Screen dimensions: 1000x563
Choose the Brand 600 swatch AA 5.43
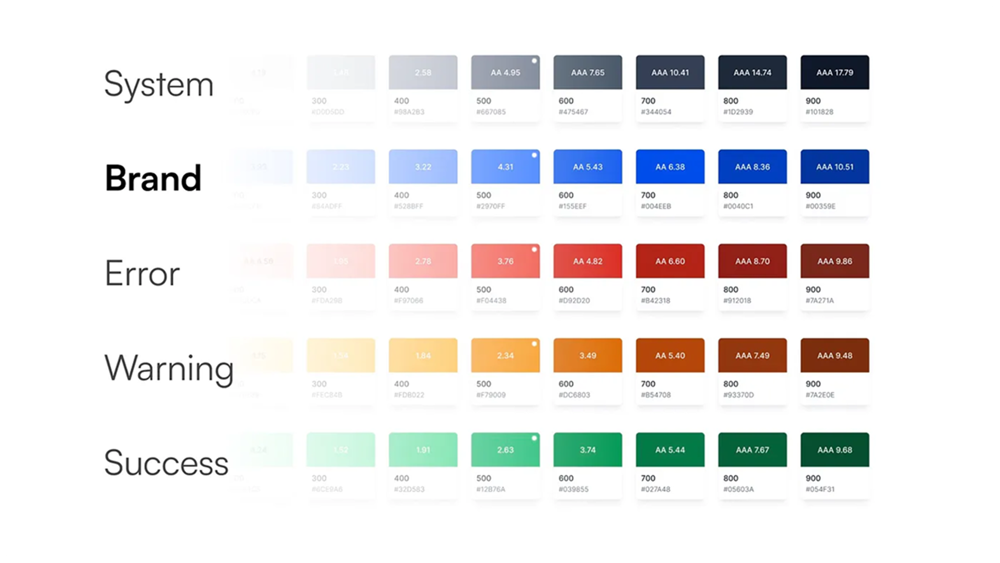pos(588,167)
